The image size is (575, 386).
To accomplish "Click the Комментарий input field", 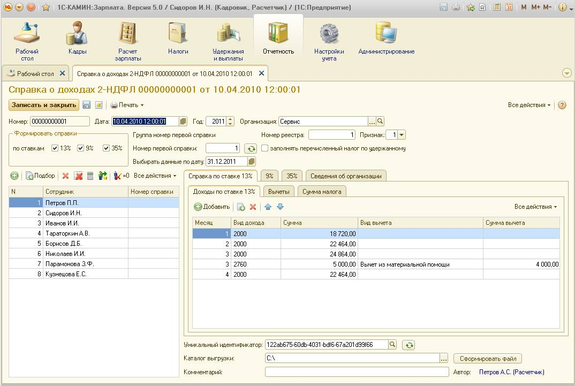I will 357,372.
